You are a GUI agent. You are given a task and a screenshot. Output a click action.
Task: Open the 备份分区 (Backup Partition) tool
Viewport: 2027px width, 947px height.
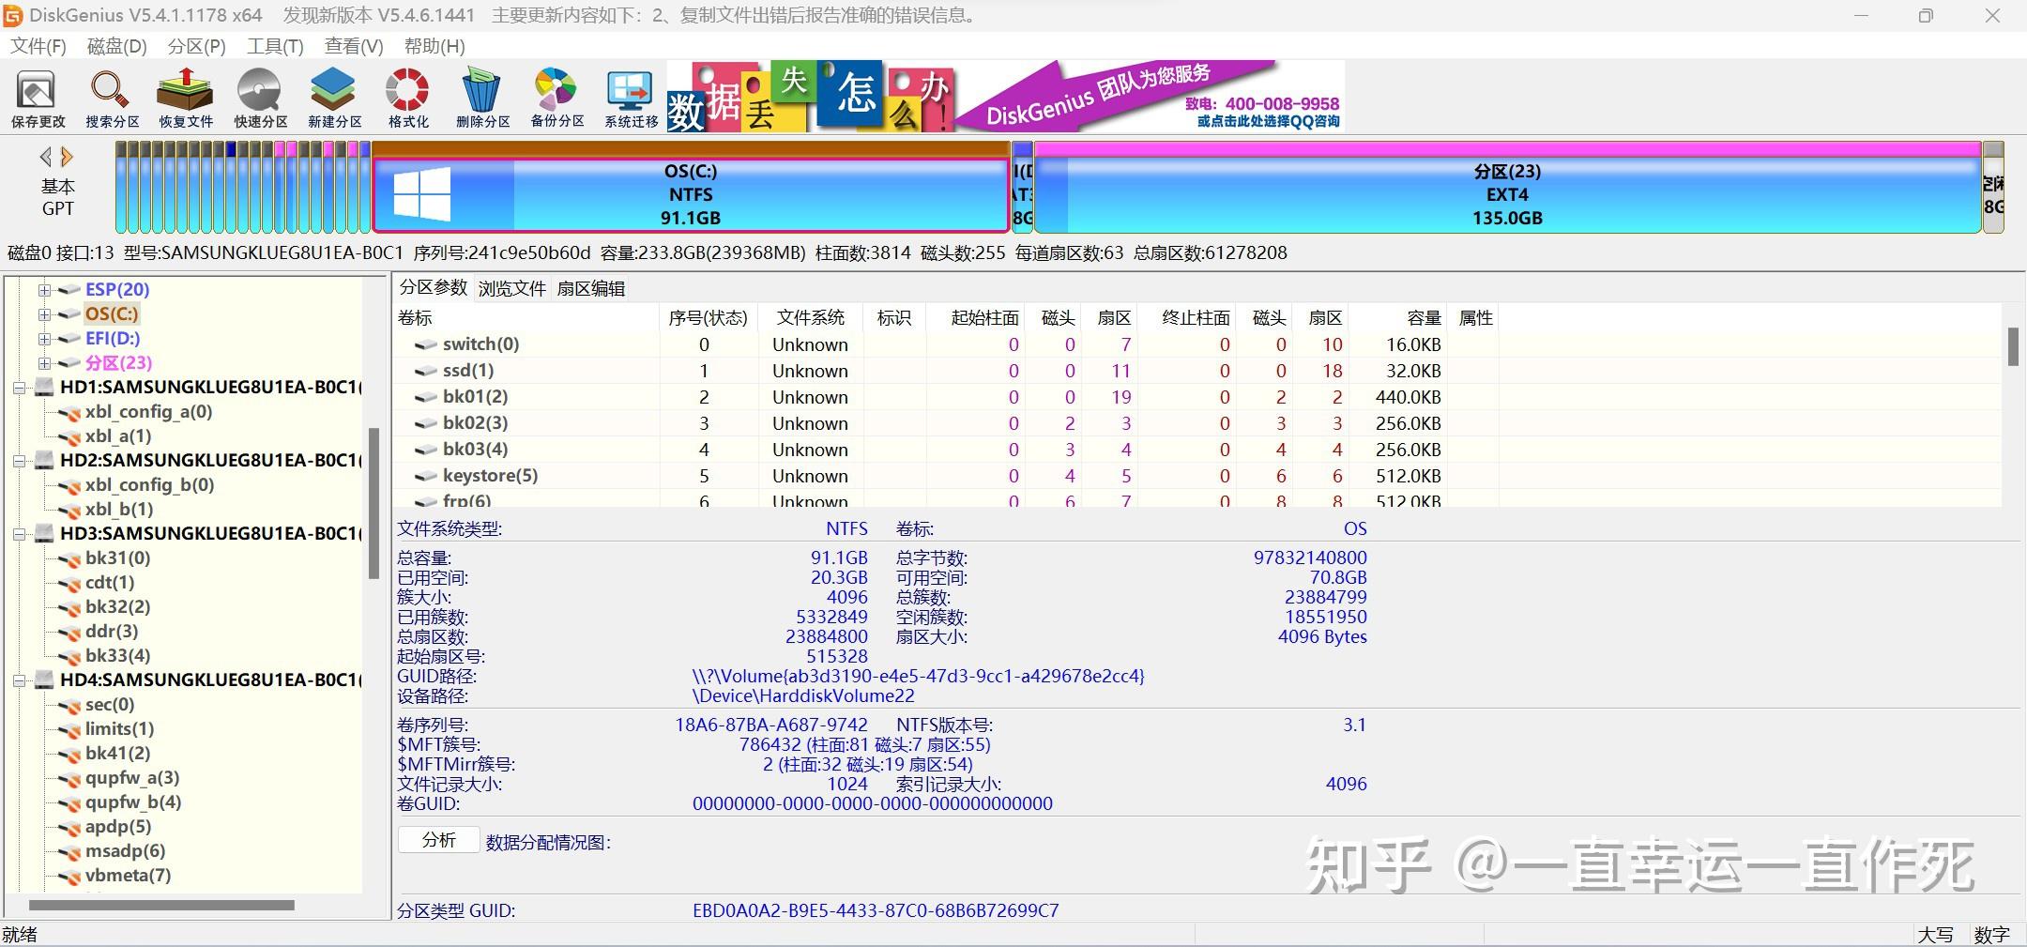556,97
